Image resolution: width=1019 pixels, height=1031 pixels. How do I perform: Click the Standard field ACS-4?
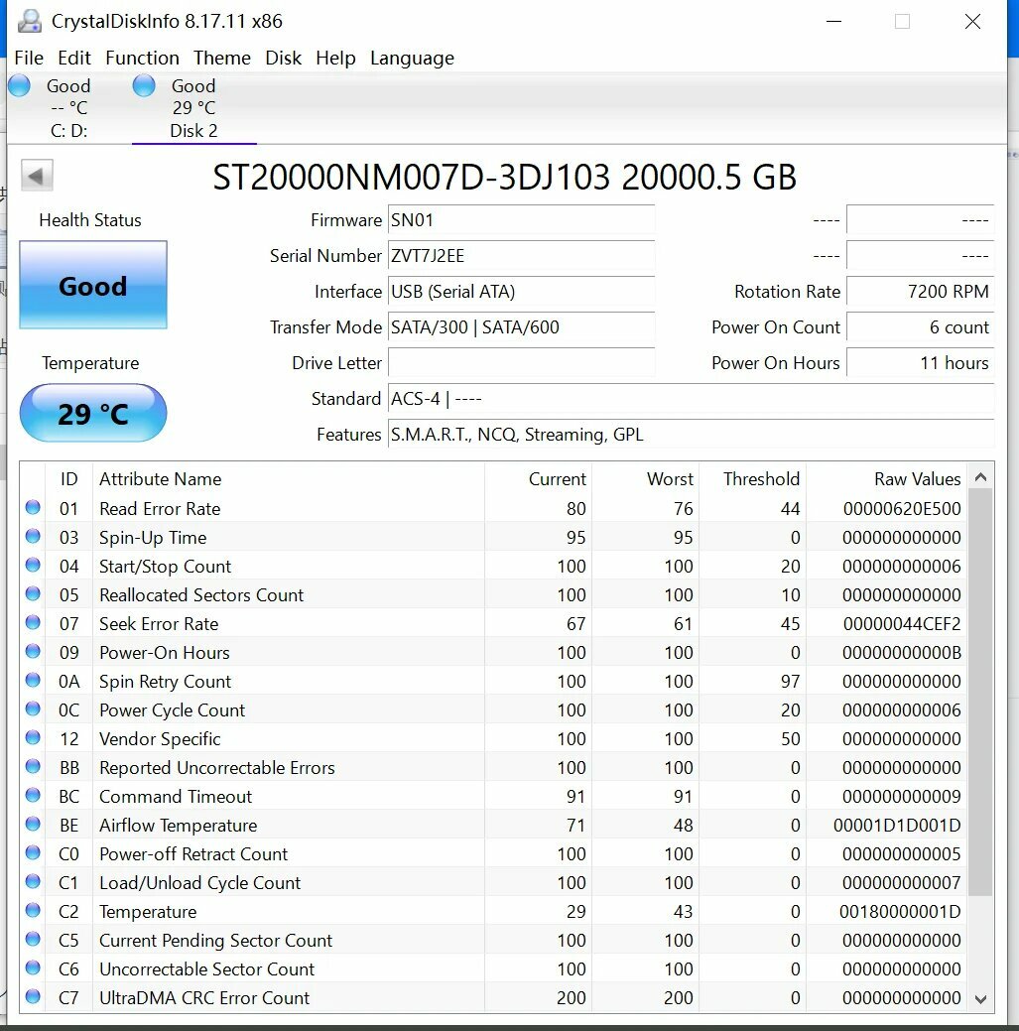[x=691, y=399]
